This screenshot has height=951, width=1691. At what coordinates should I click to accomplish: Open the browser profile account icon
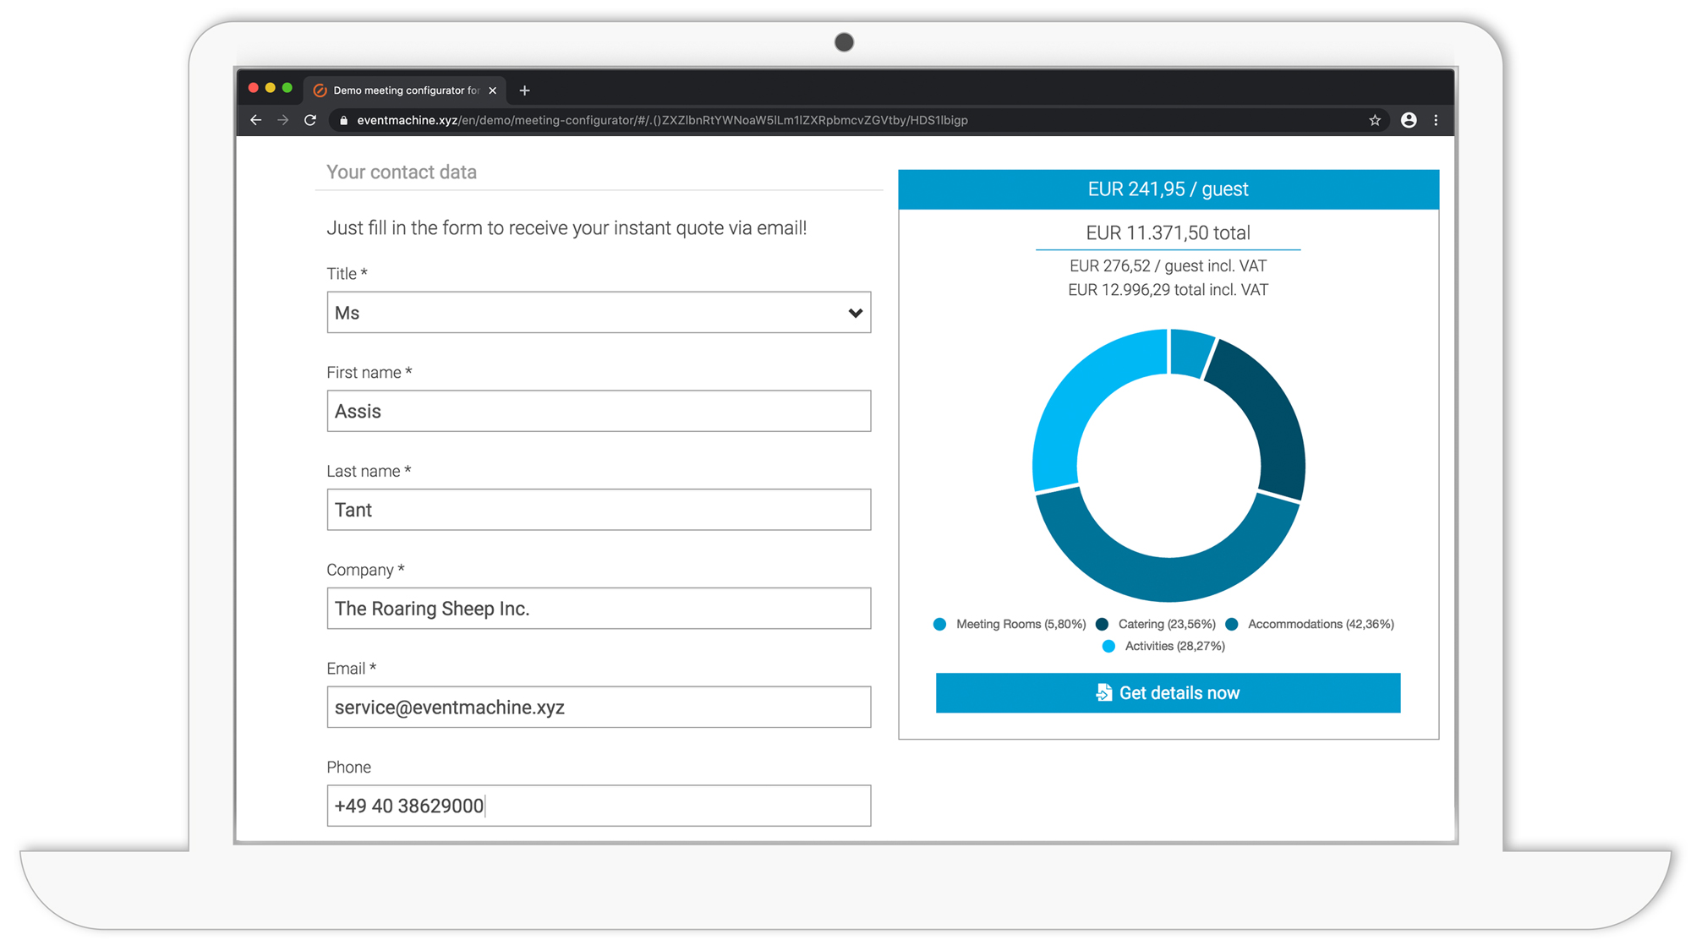(x=1409, y=120)
